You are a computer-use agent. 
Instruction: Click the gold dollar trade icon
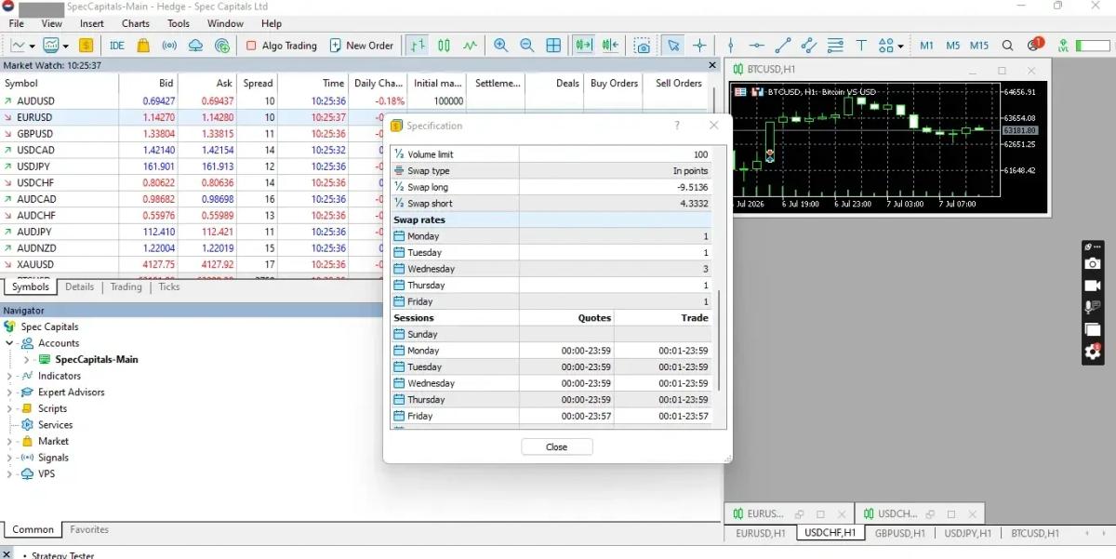click(86, 45)
